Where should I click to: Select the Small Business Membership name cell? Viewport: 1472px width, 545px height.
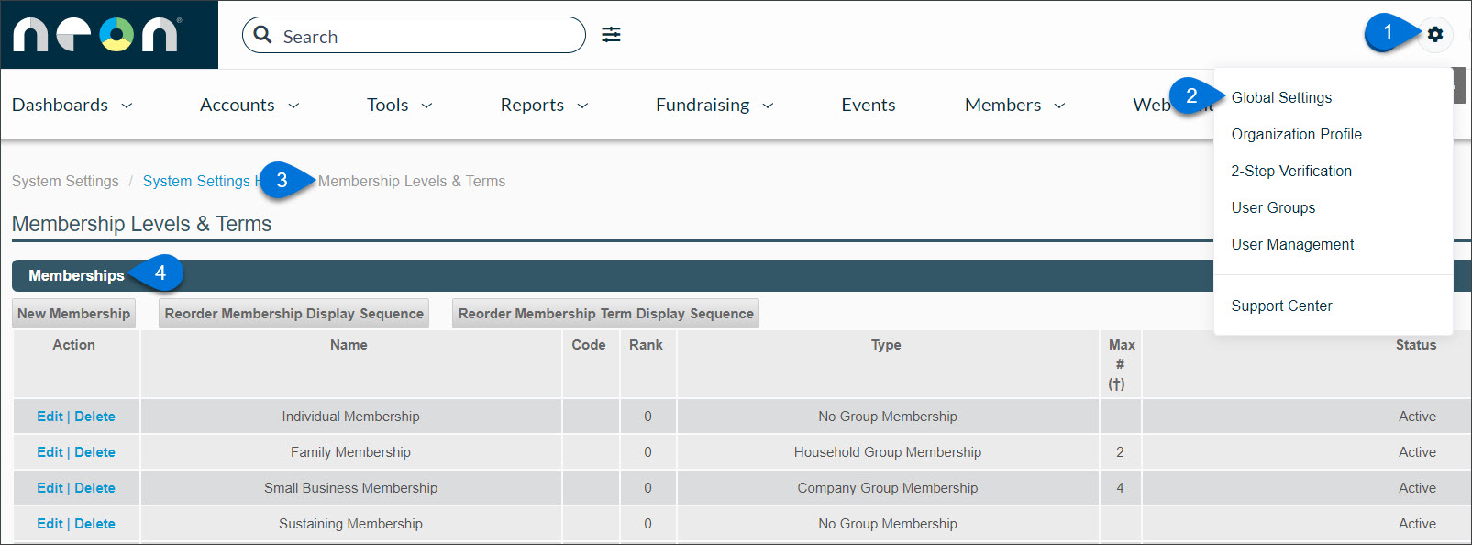click(x=350, y=488)
